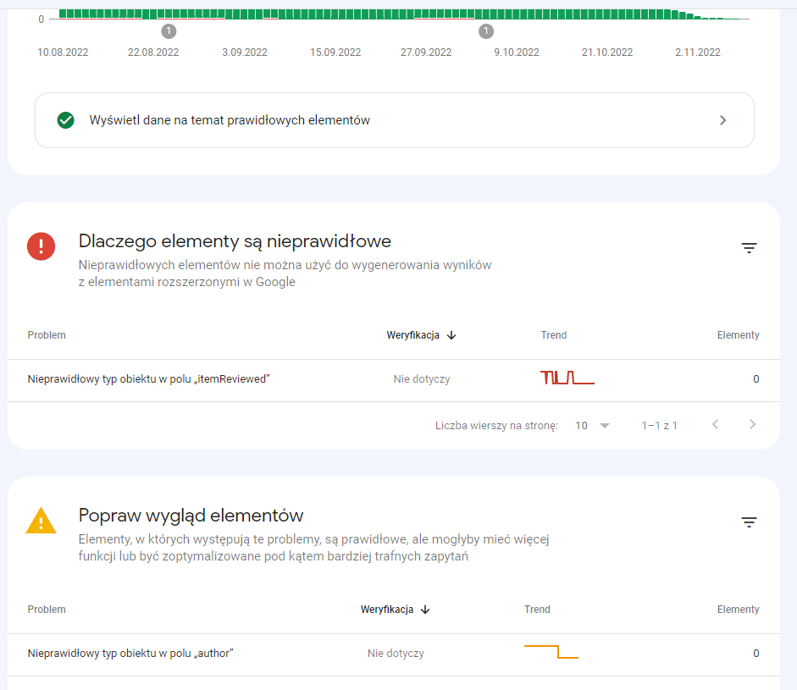Expand Wyświetl dane na temat prawidłowych elementów chevron
This screenshot has width=797, height=690.
pyautogui.click(x=722, y=120)
